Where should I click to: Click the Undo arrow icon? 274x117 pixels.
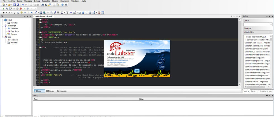click(23, 5)
